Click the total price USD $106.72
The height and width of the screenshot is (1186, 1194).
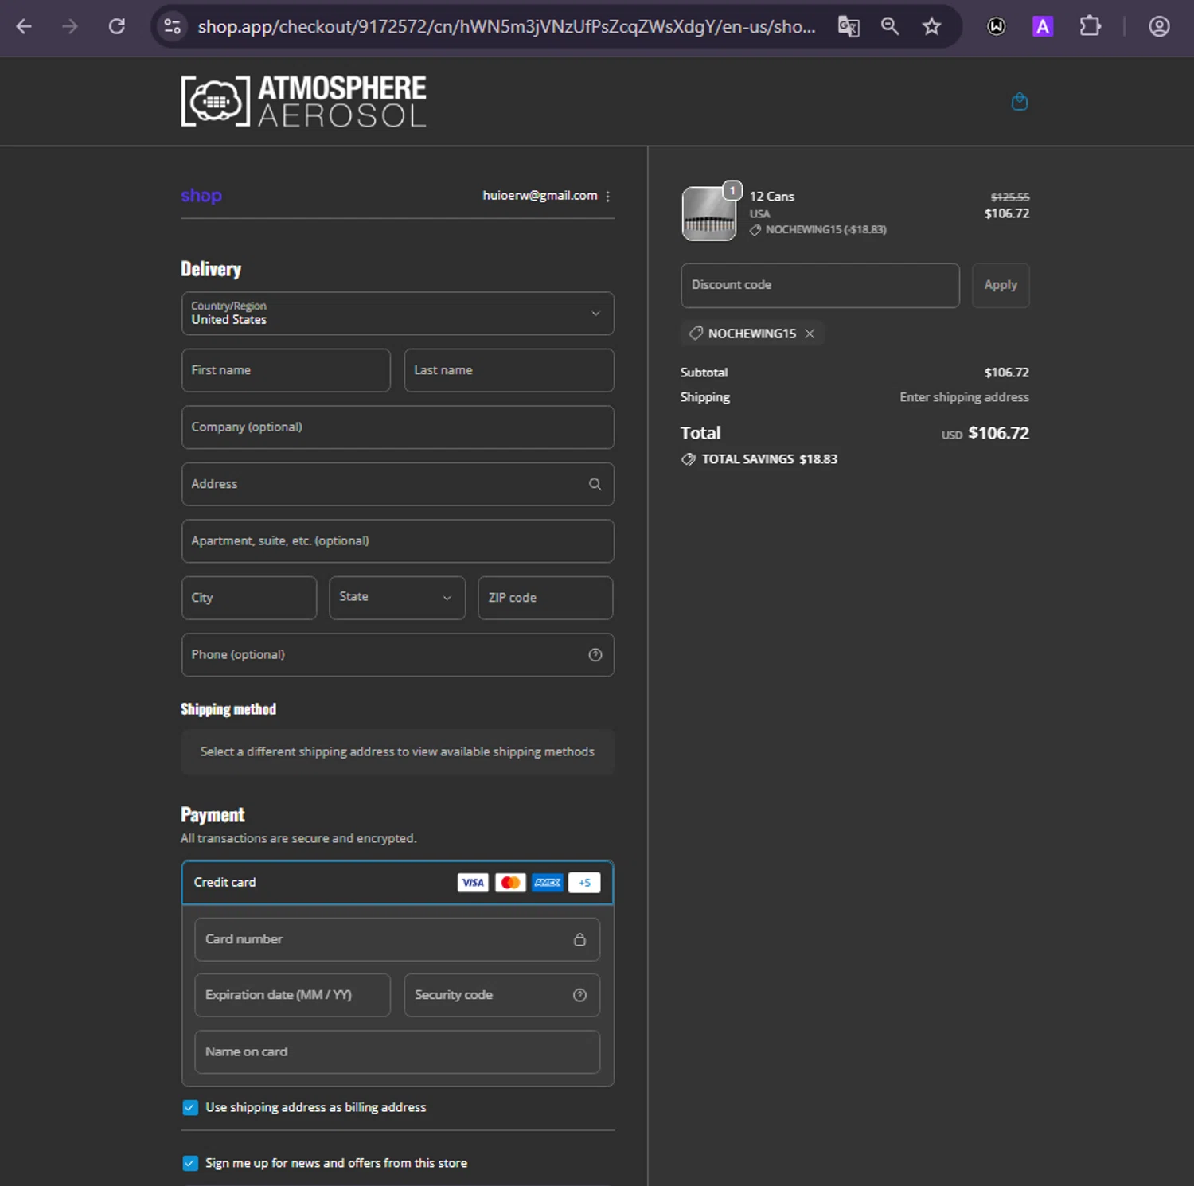(985, 433)
